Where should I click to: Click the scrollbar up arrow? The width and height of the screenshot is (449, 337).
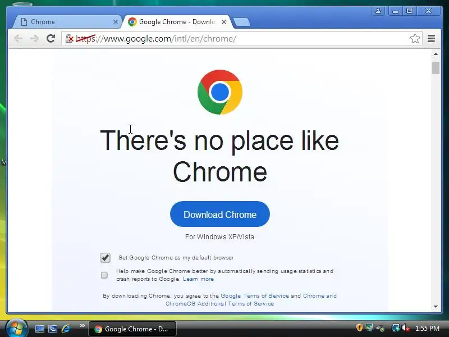pos(436,54)
